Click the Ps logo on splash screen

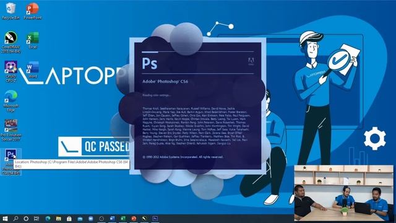[x=150, y=63]
